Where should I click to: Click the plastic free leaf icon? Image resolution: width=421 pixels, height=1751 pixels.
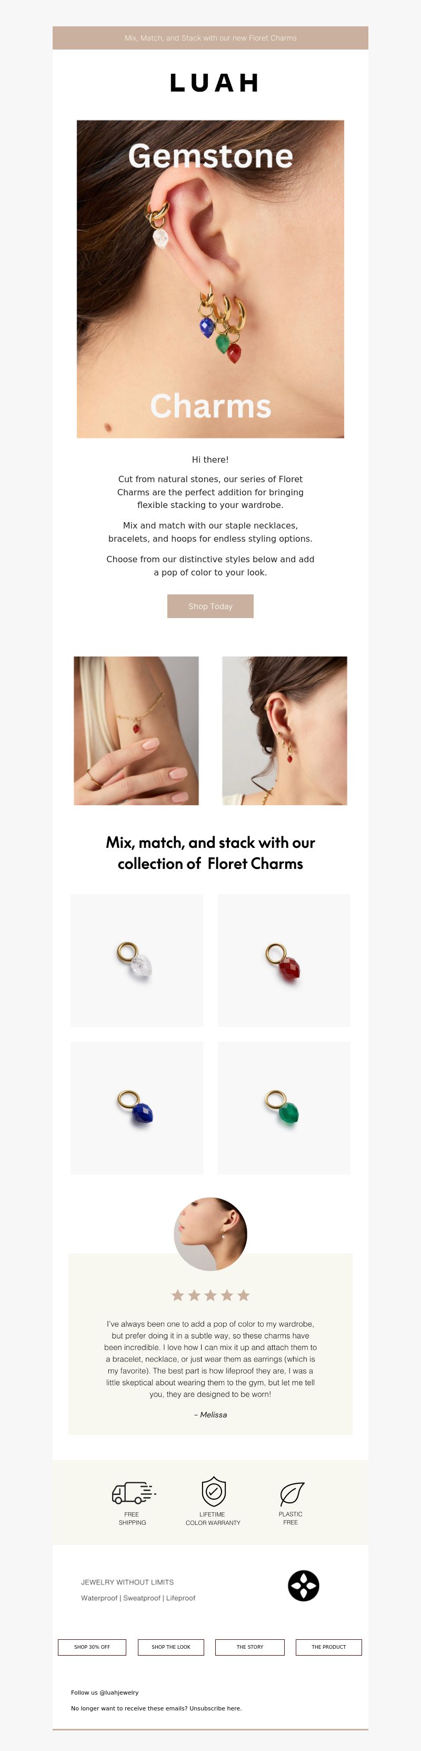pyautogui.click(x=292, y=1493)
